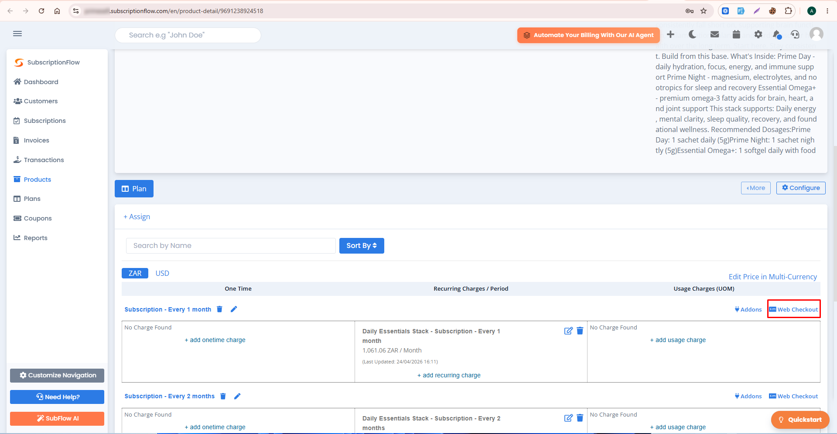The image size is (837, 434).
Task: Click Customize Navigation button
Action: click(x=57, y=375)
